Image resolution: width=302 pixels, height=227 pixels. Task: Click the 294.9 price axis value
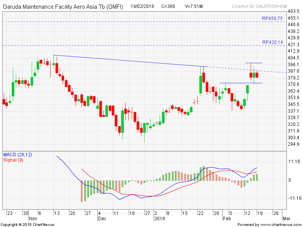click(293, 144)
